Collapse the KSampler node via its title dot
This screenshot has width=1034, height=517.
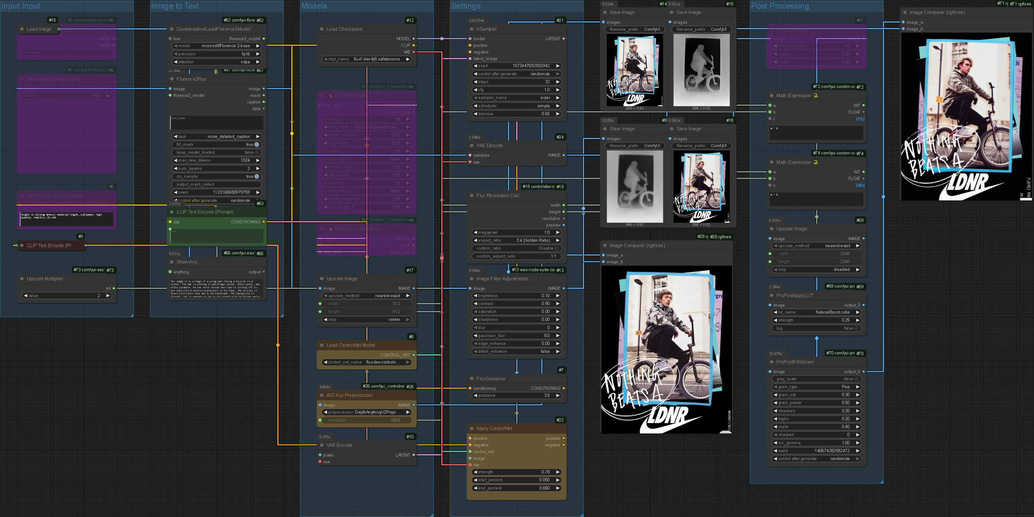[x=472, y=29]
